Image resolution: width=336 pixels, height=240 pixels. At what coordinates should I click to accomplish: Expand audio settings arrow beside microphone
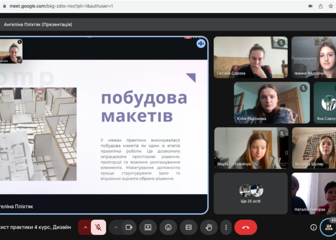tap(85, 227)
